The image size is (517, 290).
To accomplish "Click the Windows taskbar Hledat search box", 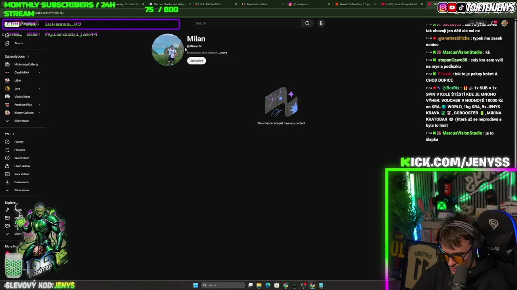I will [x=223, y=285].
